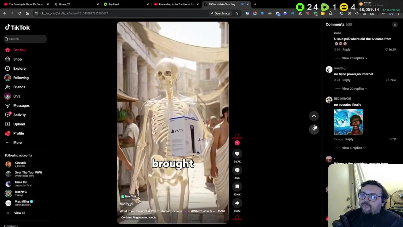The width and height of the screenshot is (403, 227).
Task: Open the image in RECINKNOIR's comment
Action: click(x=348, y=122)
